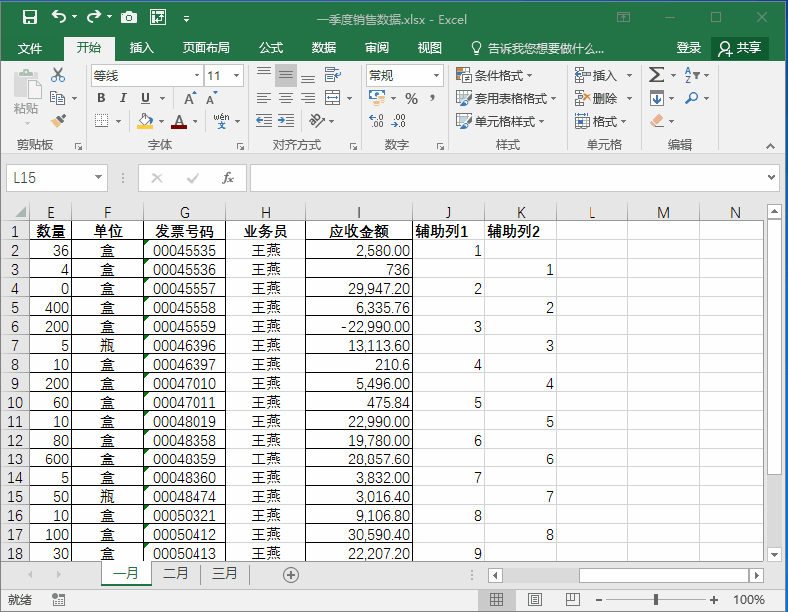788x612 pixels.
Task: Click the Cut scissors icon
Action: click(x=58, y=75)
